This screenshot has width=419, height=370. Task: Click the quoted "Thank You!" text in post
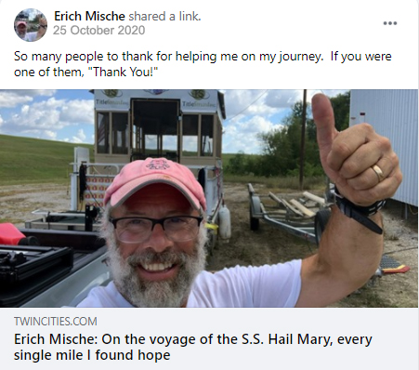[125, 73]
